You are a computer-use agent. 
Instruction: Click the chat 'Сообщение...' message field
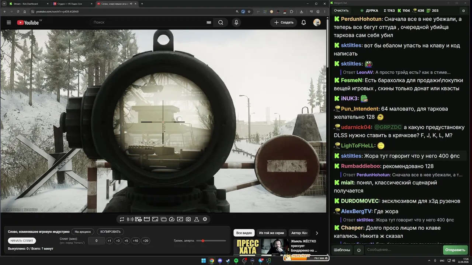point(403,250)
